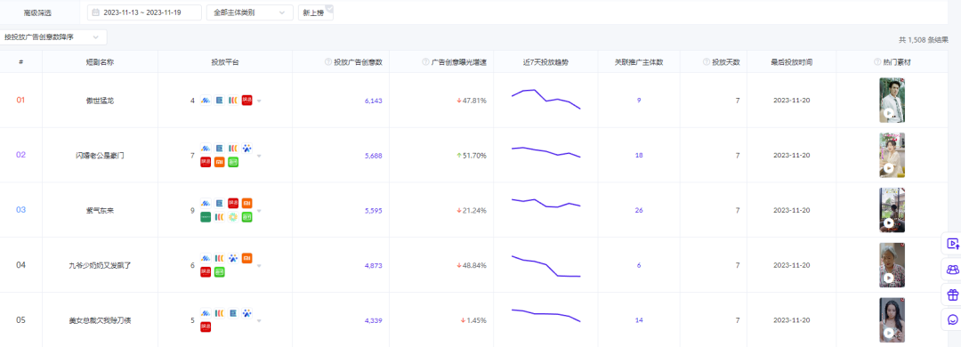Viewport: 961px width, 347px height.
Task: Toggle the 新上榜 filter checkbox
Action: pyautogui.click(x=316, y=12)
